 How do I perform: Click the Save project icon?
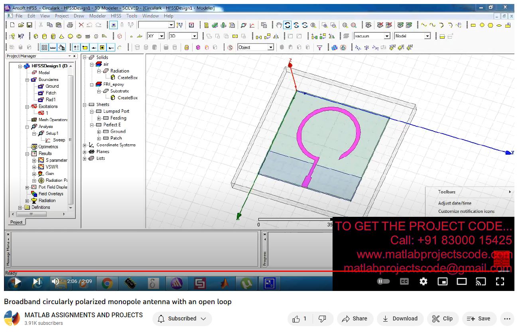pos(29,25)
